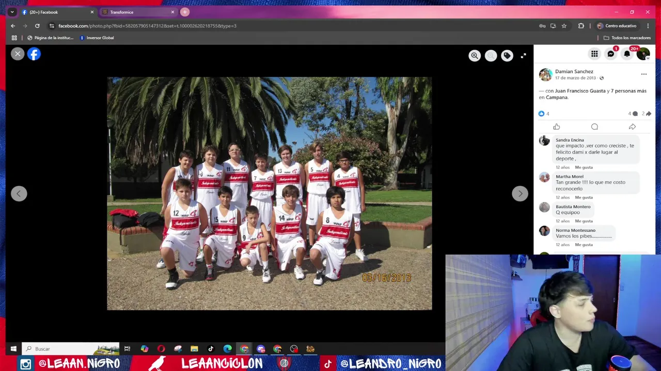The image size is (661, 371).
Task: Bookmark this page with the star
Action: tap(564, 26)
